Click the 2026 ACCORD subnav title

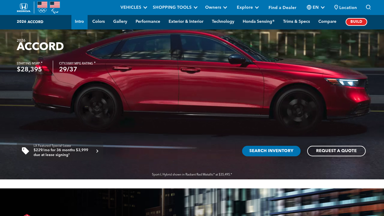pos(30,22)
